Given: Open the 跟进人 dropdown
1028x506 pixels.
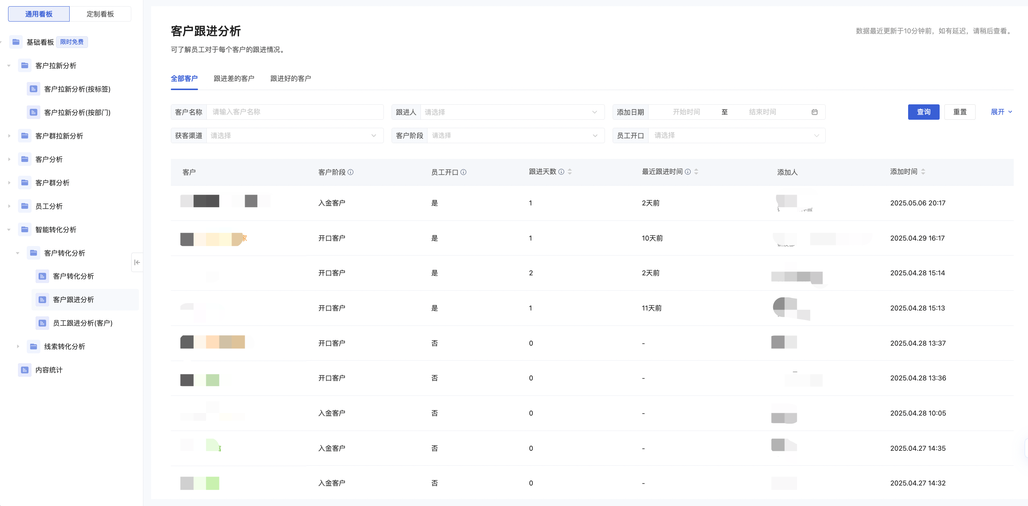Looking at the screenshot, I should [513, 112].
